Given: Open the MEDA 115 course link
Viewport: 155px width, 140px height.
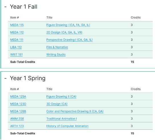Looking at the screenshot, I should pos(17,25).
